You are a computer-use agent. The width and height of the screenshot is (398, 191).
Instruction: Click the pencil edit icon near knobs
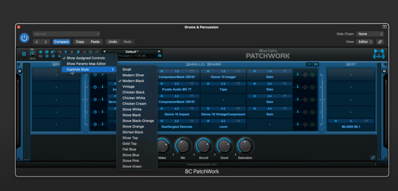(373, 158)
